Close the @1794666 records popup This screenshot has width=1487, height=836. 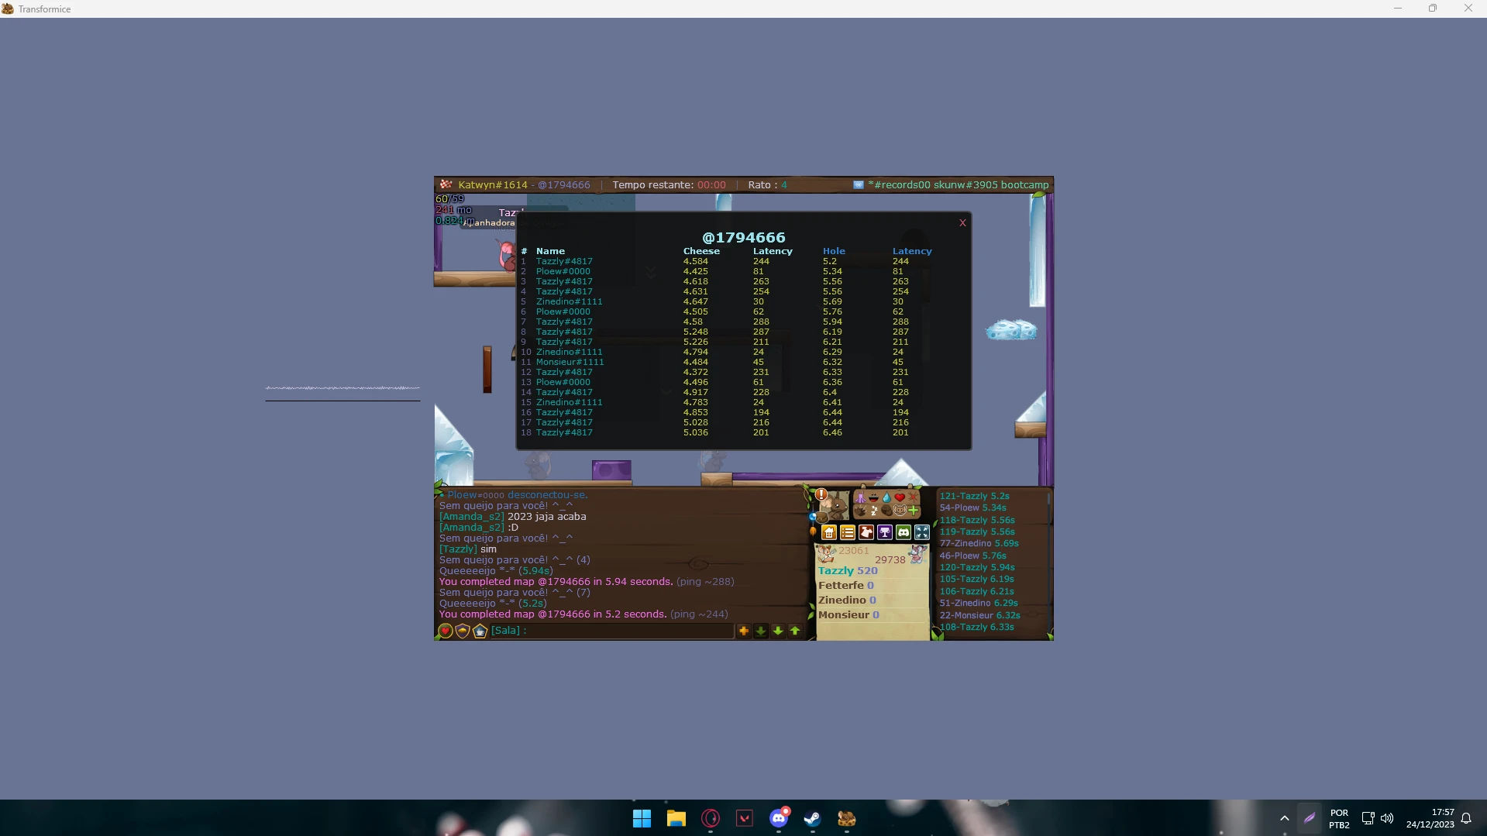(x=962, y=223)
